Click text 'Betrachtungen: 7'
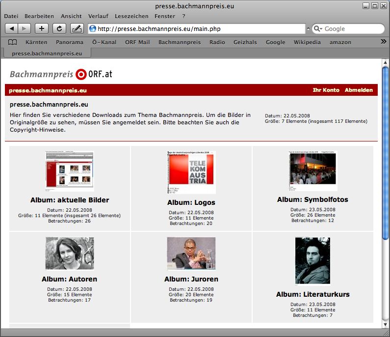 (x=312, y=315)
